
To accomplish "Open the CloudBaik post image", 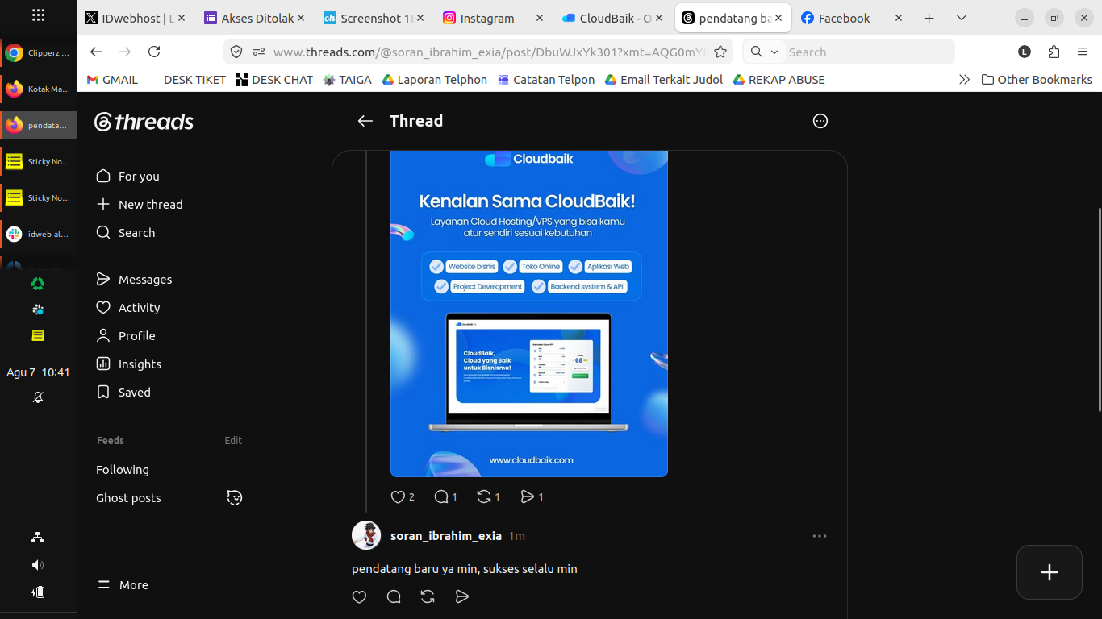I will (529, 314).
